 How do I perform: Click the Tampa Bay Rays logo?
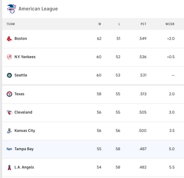pyautogui.click(x=9, y=149)
